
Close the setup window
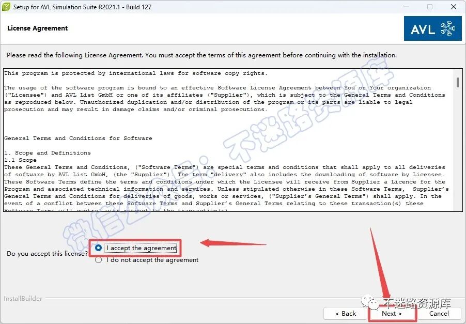pos(454,7)
